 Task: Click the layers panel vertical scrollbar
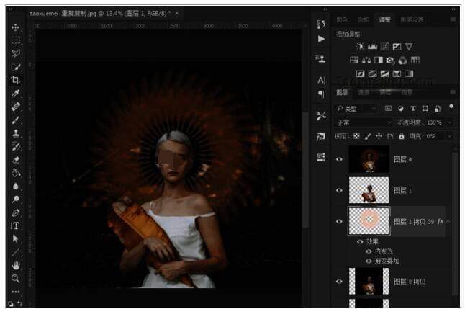tap(455, 223)
